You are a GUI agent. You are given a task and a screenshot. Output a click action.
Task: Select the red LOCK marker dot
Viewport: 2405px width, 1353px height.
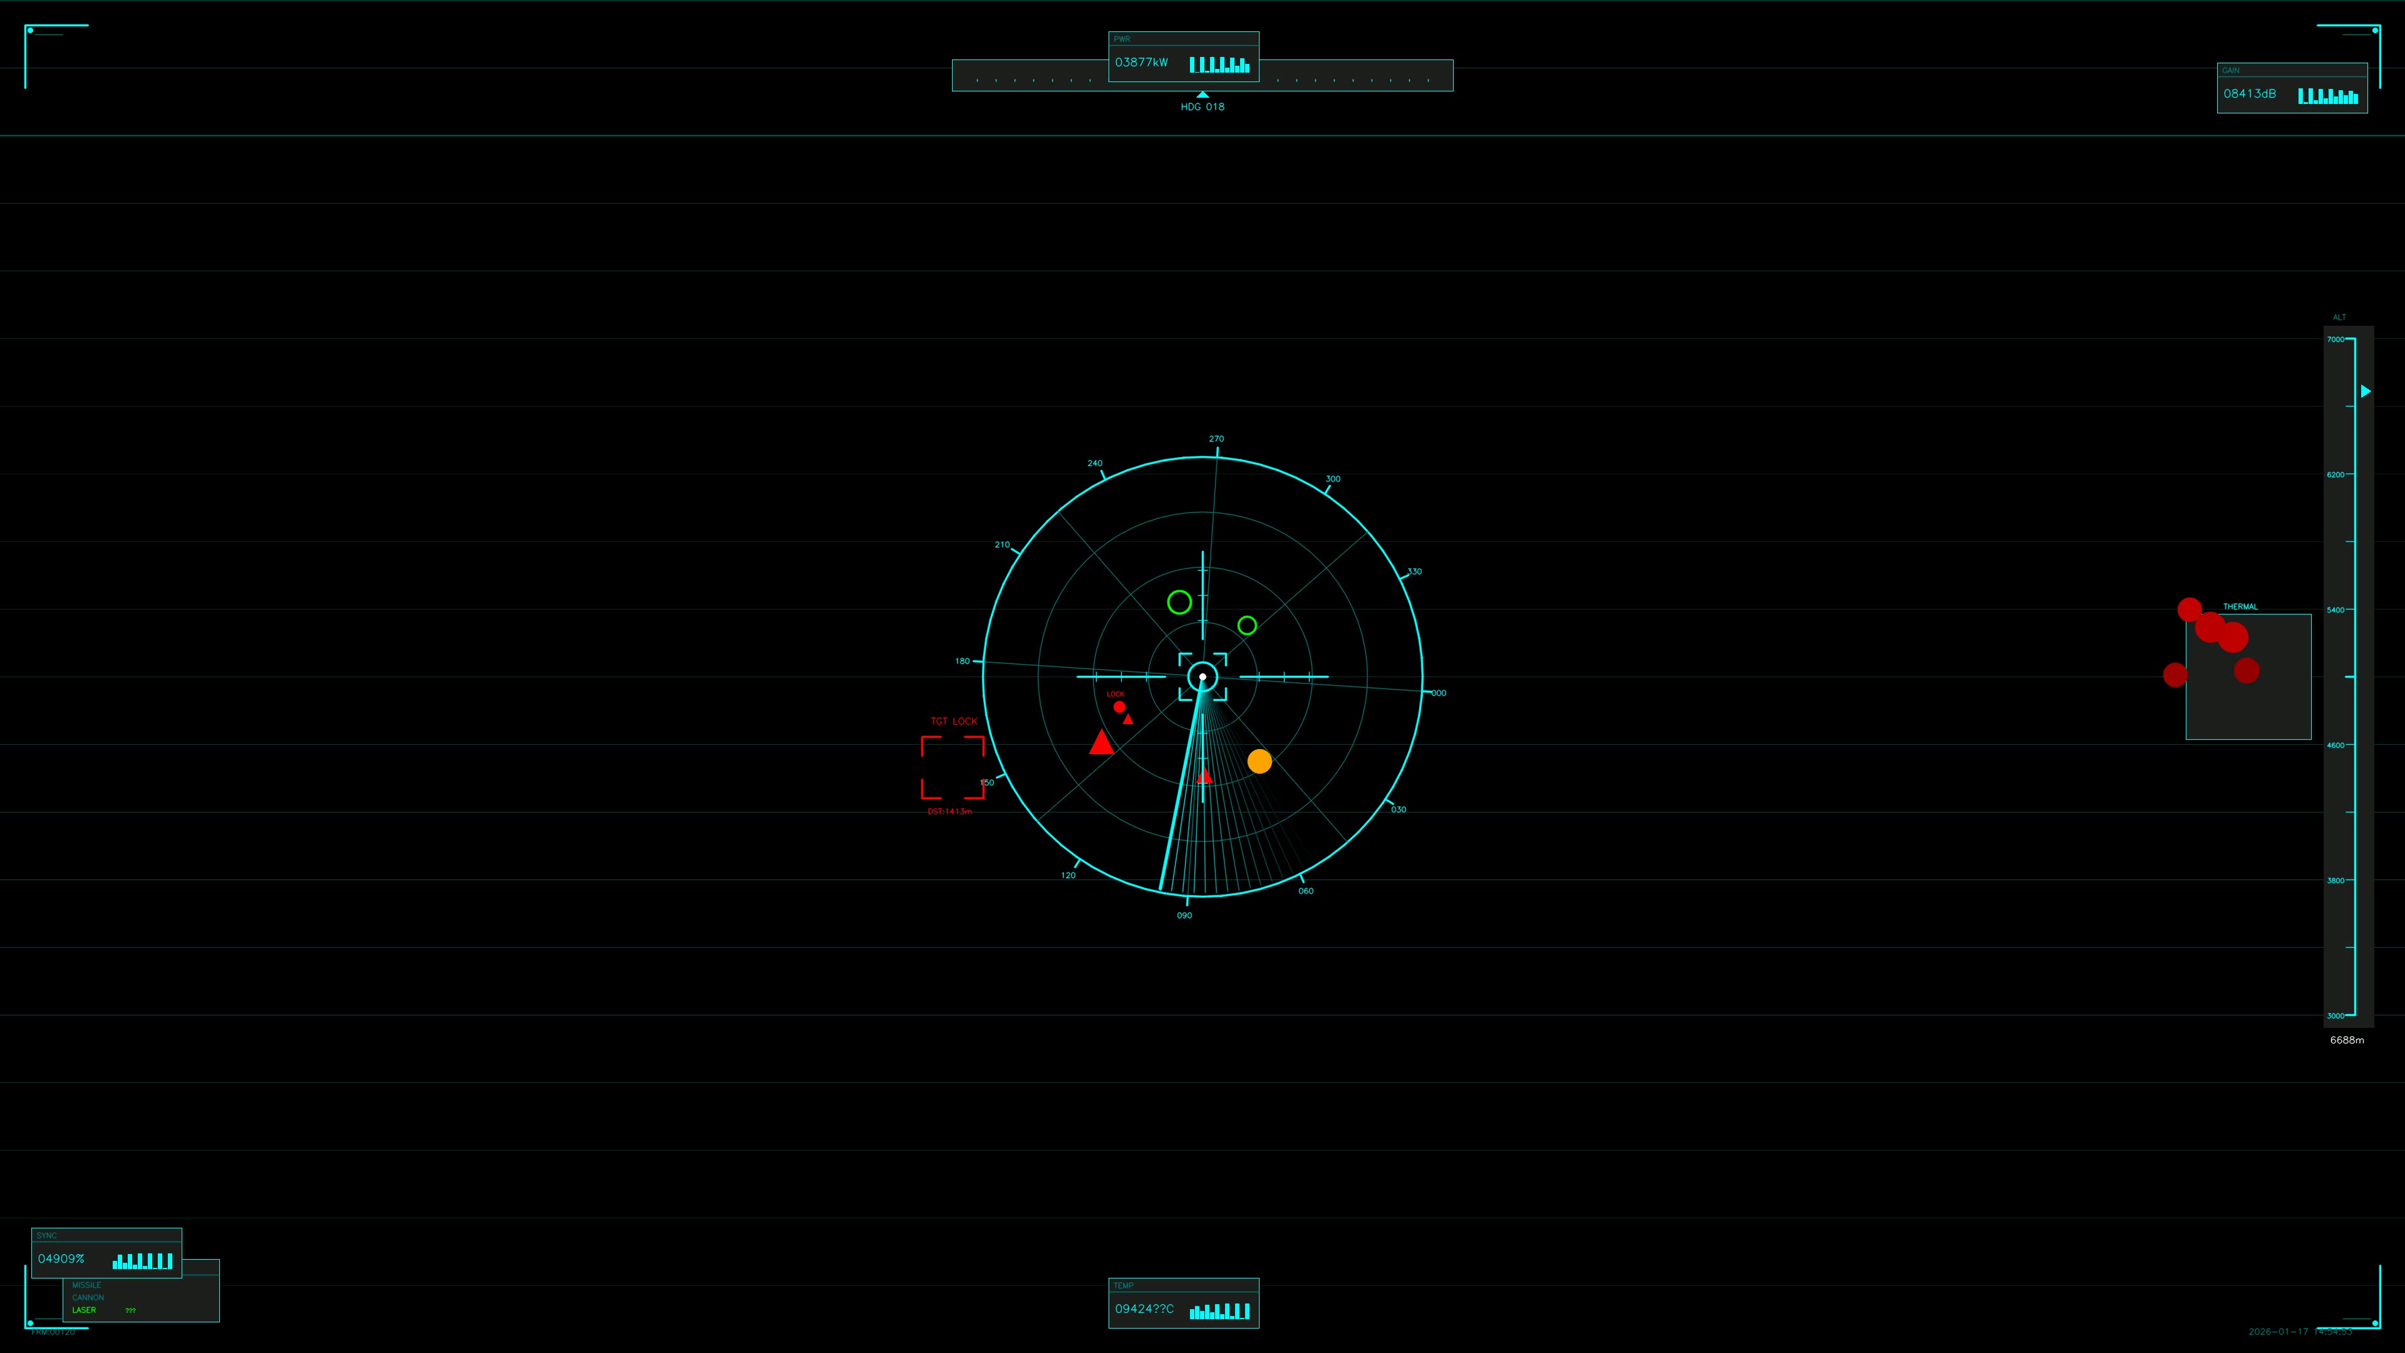click(1119, 706)
